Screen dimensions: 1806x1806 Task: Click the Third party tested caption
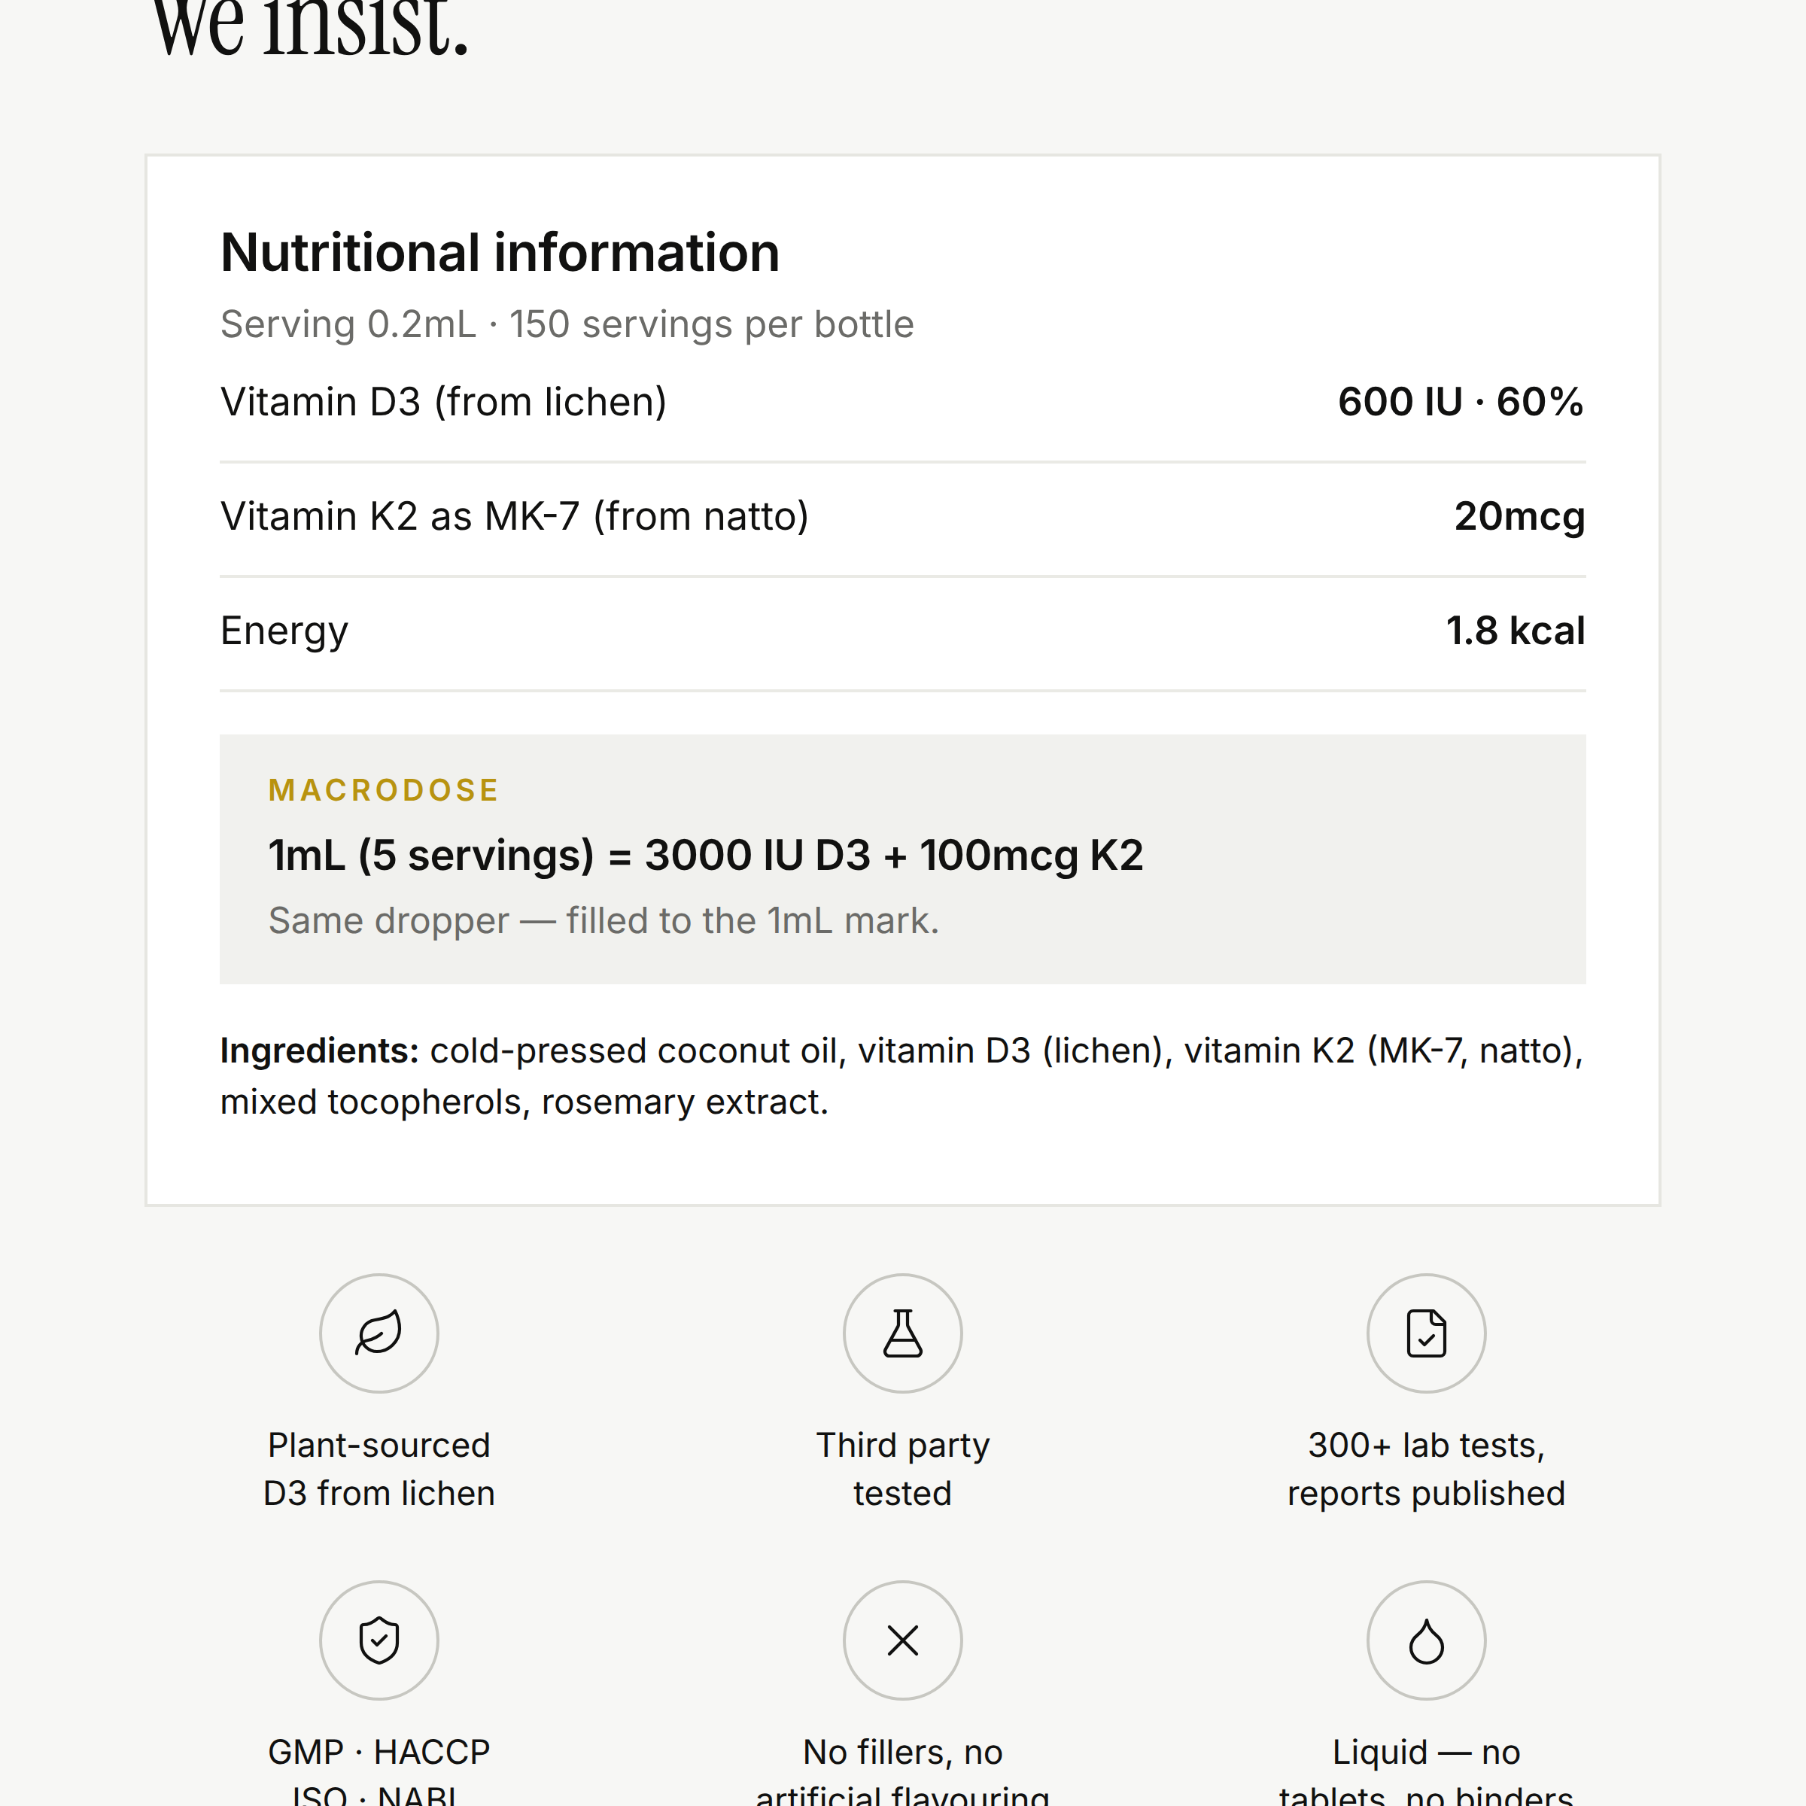click(x=902, y=1470)
